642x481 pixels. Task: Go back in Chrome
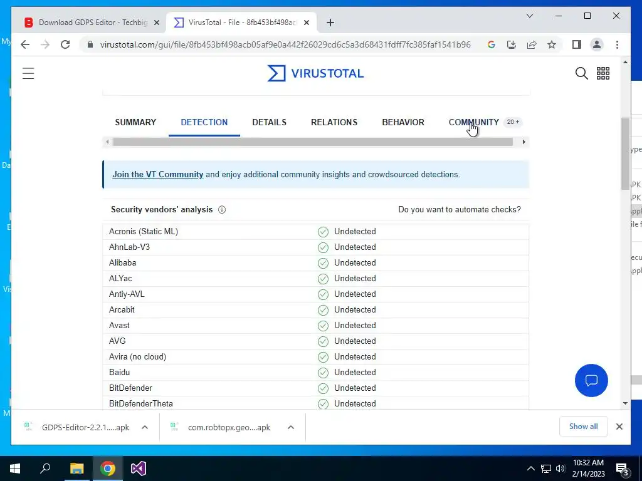click(25, 44)
